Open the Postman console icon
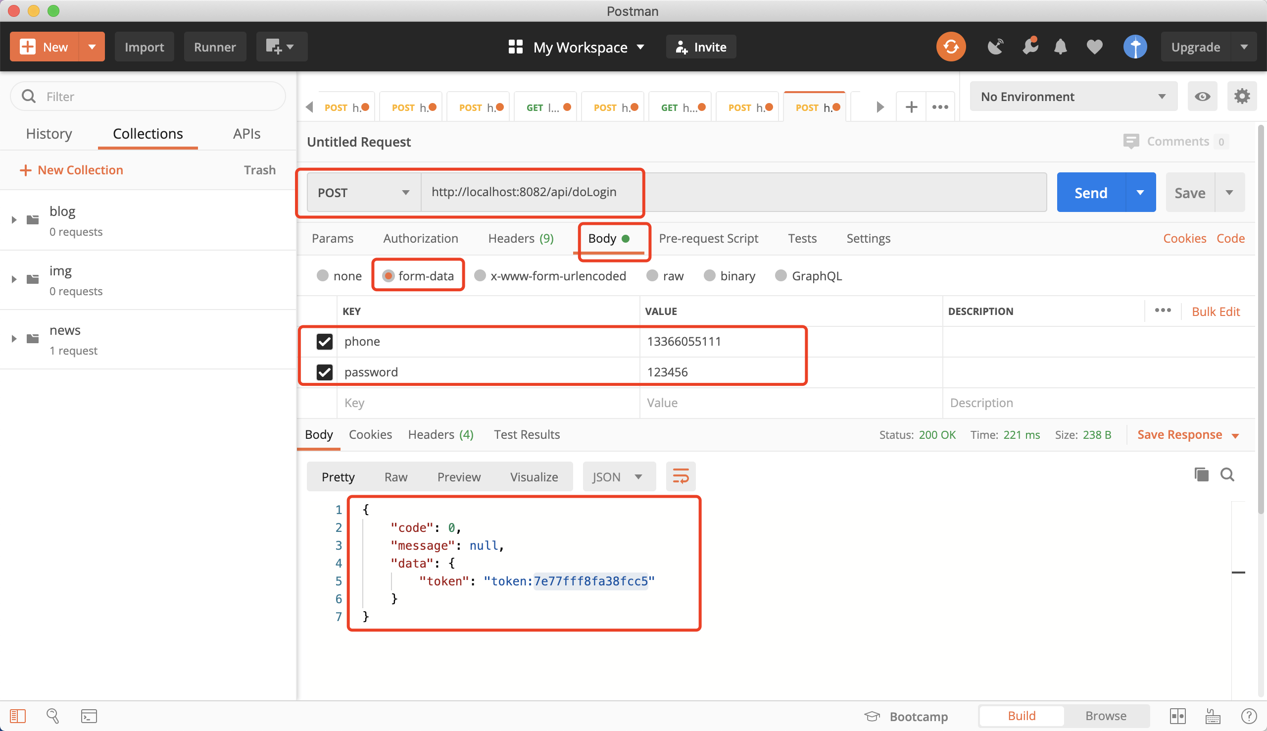Image resolution: width=1267 pixels, height=731 pixels. click(x=89, y=716)
